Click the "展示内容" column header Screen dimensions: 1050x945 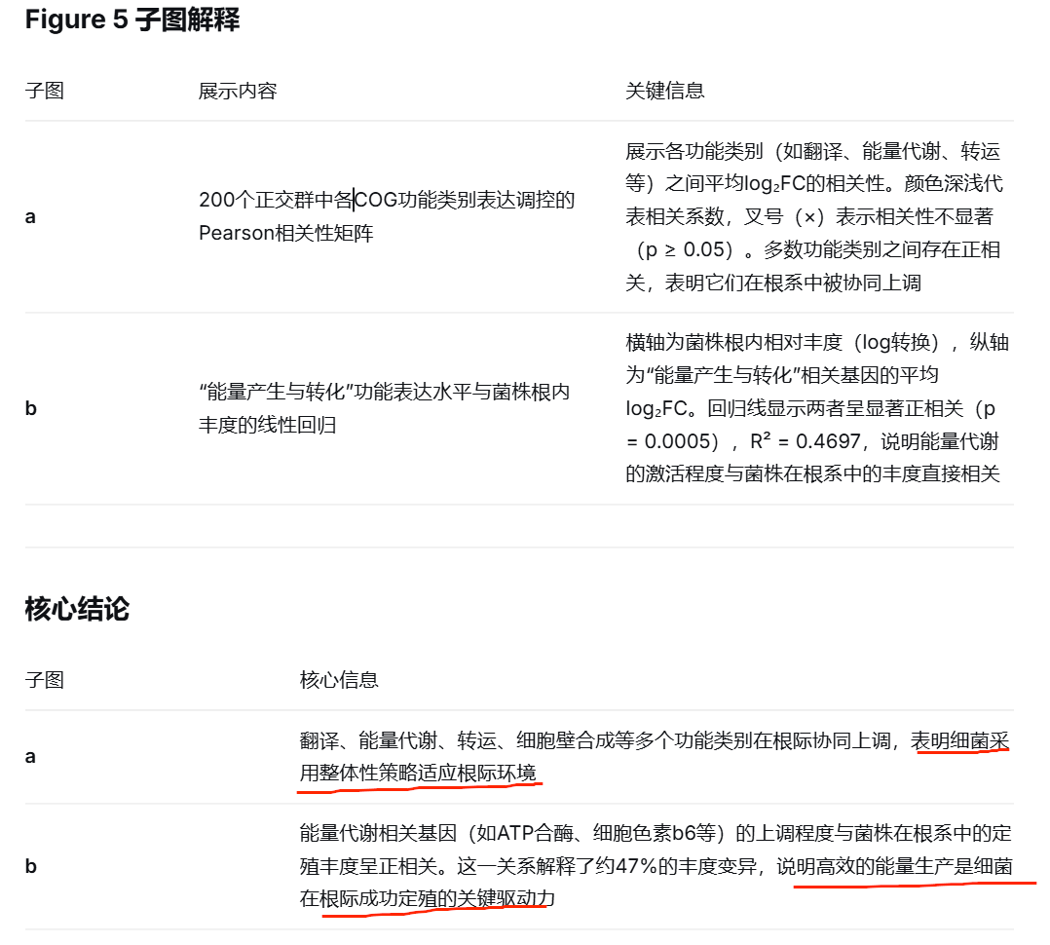[237, 91]
